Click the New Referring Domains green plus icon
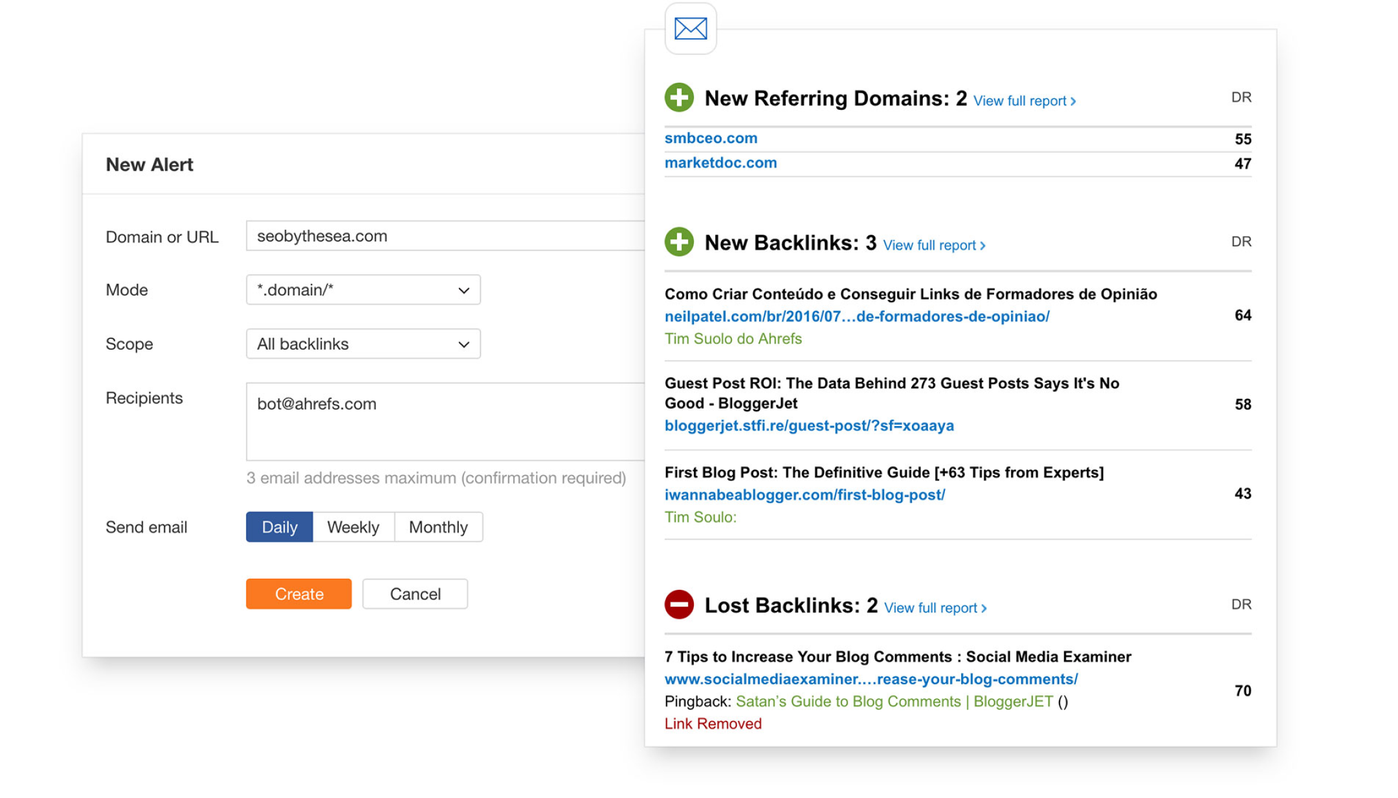 [678, 98]
